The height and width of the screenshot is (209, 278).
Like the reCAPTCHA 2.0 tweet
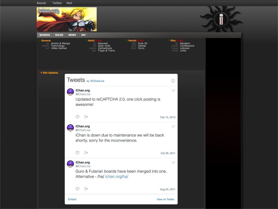pyautogui.click(x=77, y=117)
